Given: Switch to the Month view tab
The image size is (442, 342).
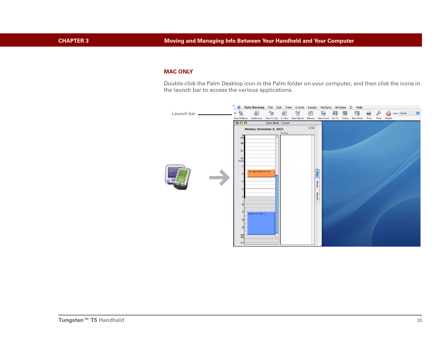Looking at the screenshot, I should pos(317,196).
